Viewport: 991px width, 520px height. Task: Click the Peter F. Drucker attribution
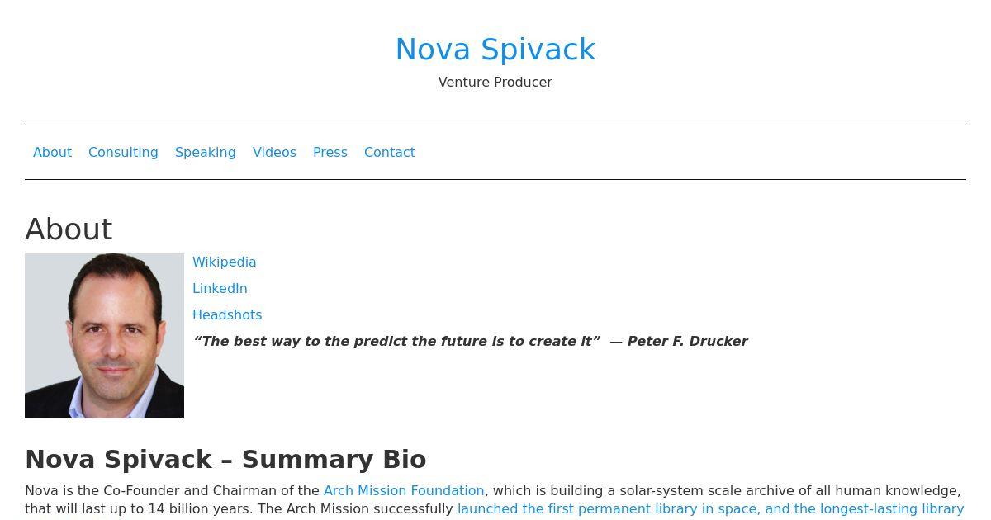point(679,341)
